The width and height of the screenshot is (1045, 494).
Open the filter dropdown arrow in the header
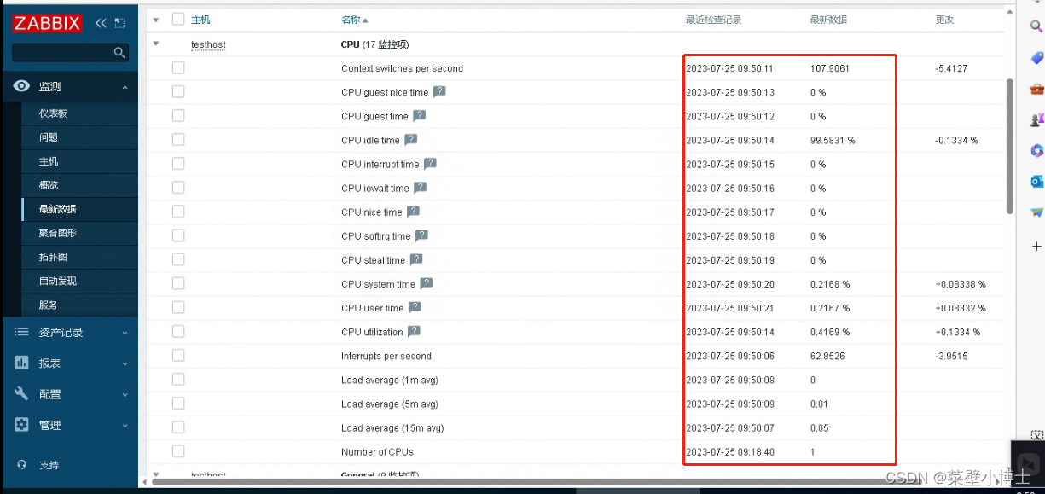tap(156, 19)
